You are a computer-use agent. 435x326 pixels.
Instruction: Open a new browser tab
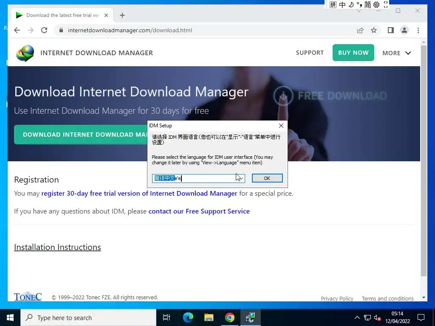click(x=122, y=15)
